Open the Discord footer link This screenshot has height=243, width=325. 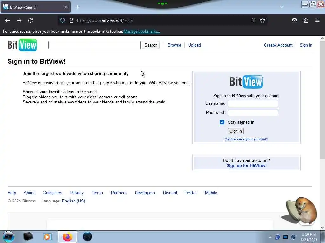coord(170,193)
